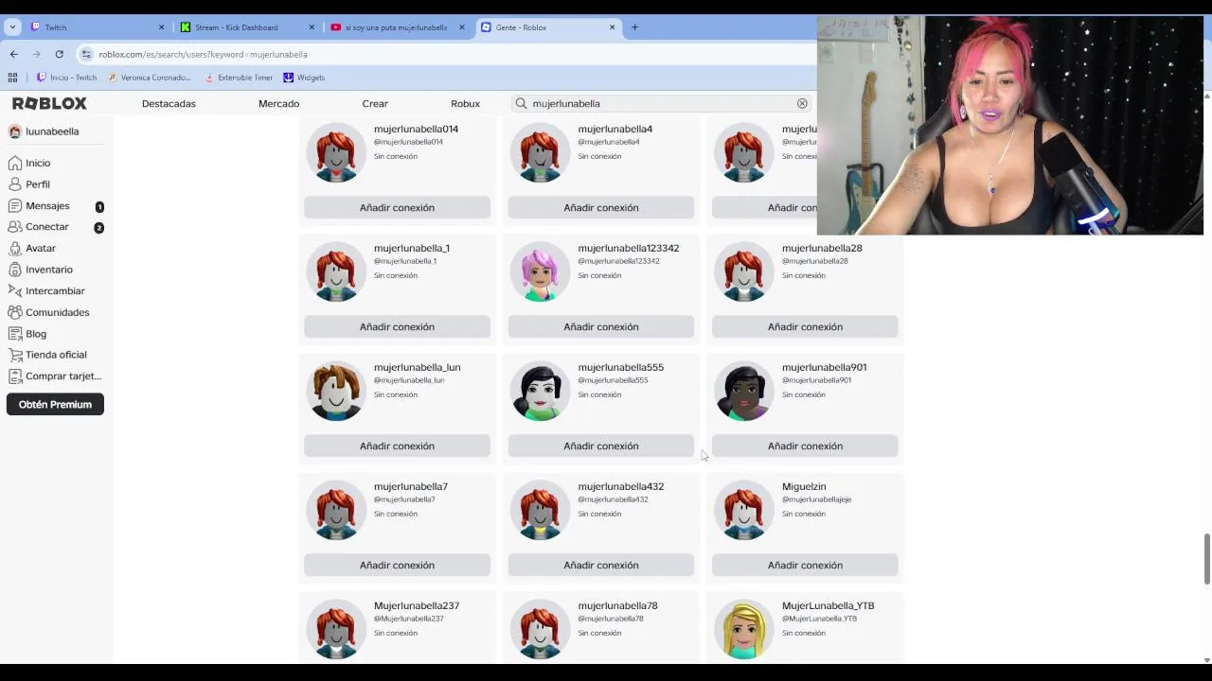Click the Roblox search input field
The image size is (1212, 681).
click(x=661, y=103)
